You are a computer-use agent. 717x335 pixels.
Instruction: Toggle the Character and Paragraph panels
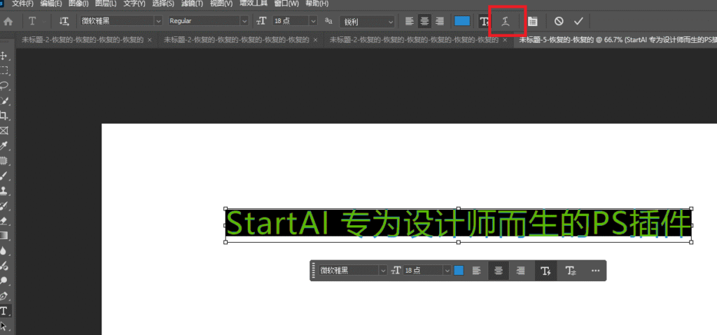(x=532, y=21)
